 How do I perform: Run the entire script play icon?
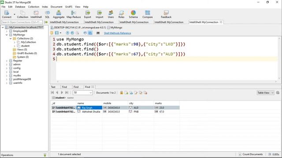tap(67, 33)
